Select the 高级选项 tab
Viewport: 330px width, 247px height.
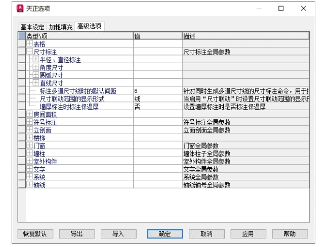click(x=89, y=26)
